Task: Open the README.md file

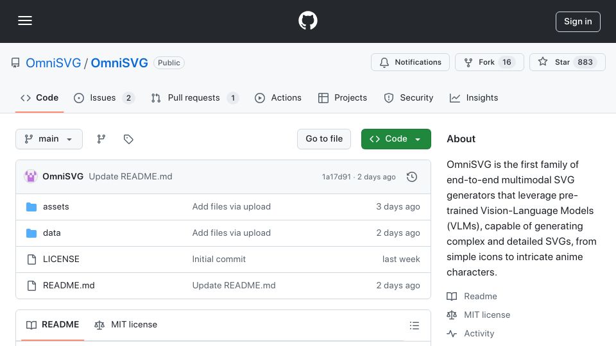Action: coord(69,286)
